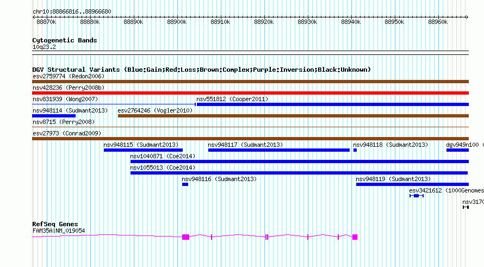484x267 pixels.
Task: Click the dgv949n100 blue variant bar
Action: [x=457, y=150]
